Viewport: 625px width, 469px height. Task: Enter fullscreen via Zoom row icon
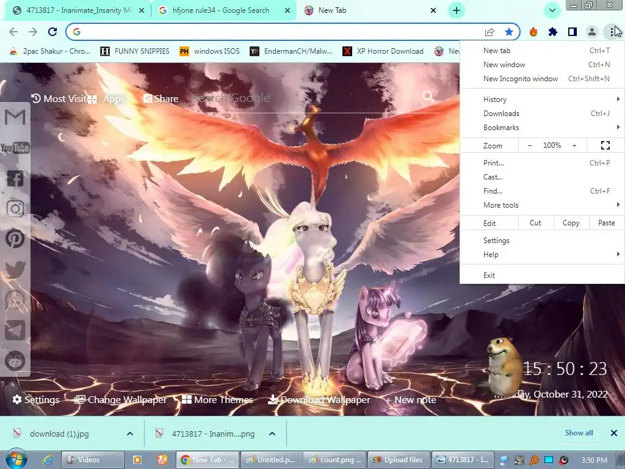(x=605, y=145)
